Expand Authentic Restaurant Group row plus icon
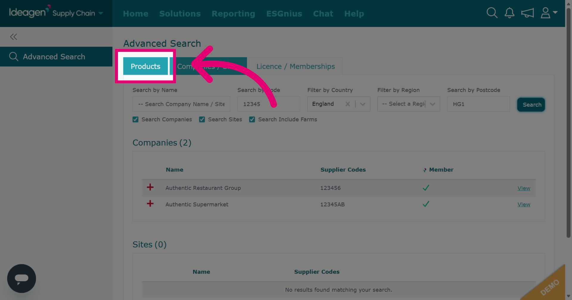The image size is (572, 300). point(150,187)
